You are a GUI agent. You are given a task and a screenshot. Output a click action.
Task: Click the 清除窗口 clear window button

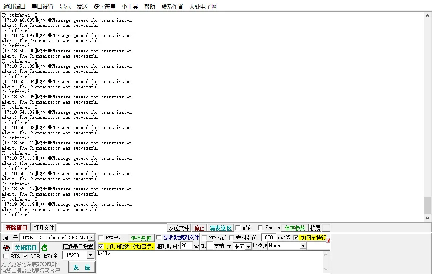16,228
